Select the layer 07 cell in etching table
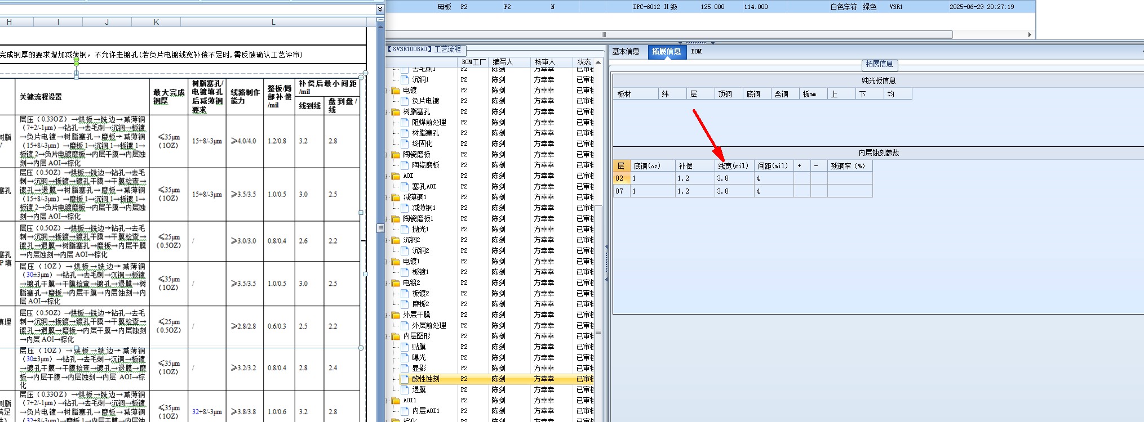The image size is (1144, 422). 621,191
